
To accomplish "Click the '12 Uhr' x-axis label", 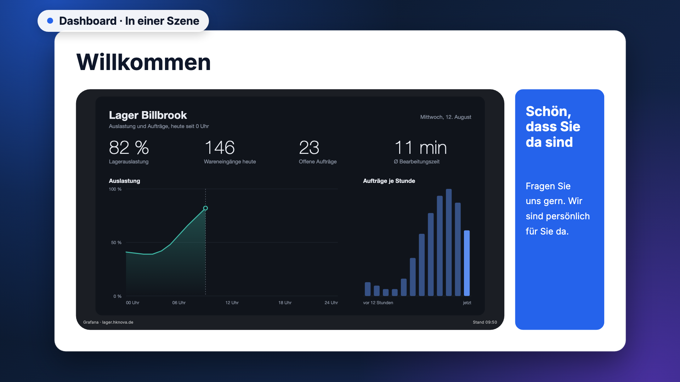I will (232, 303).
